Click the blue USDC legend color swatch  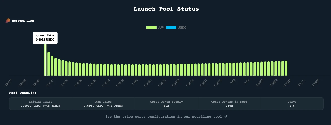tap(171, 28)
